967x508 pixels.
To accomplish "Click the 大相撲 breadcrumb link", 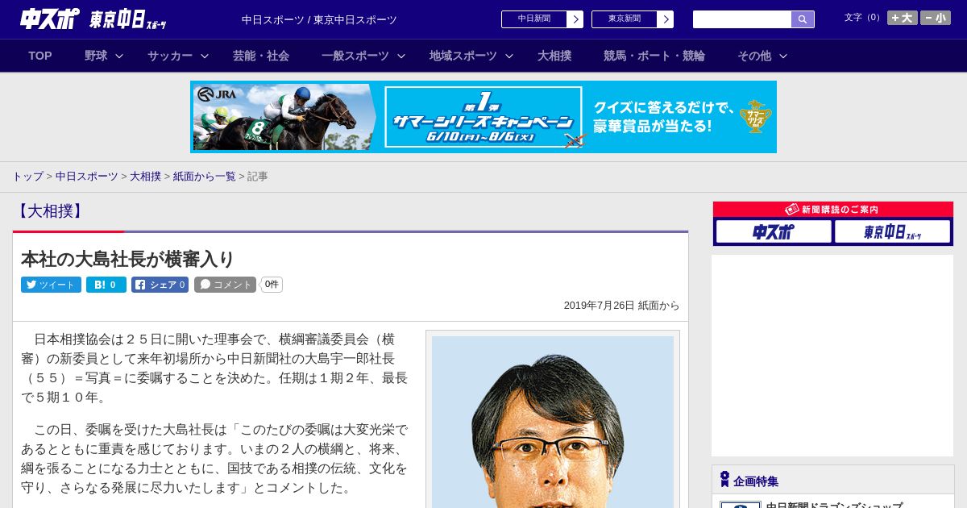I will tap(146, 176).
